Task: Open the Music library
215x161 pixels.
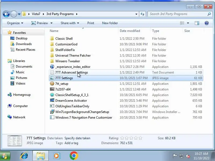Action: coord(20,72)
